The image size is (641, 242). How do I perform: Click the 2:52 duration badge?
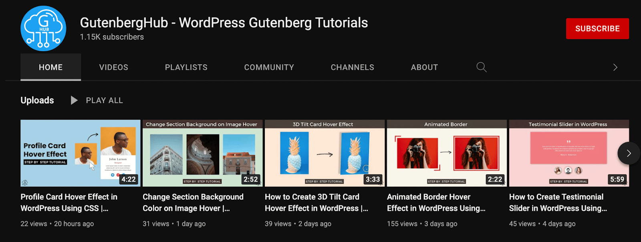click(x=251, y=179)
